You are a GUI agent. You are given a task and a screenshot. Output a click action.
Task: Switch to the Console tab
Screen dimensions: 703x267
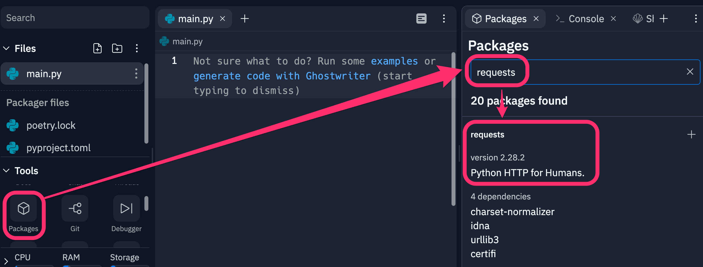tap(586, 19)
